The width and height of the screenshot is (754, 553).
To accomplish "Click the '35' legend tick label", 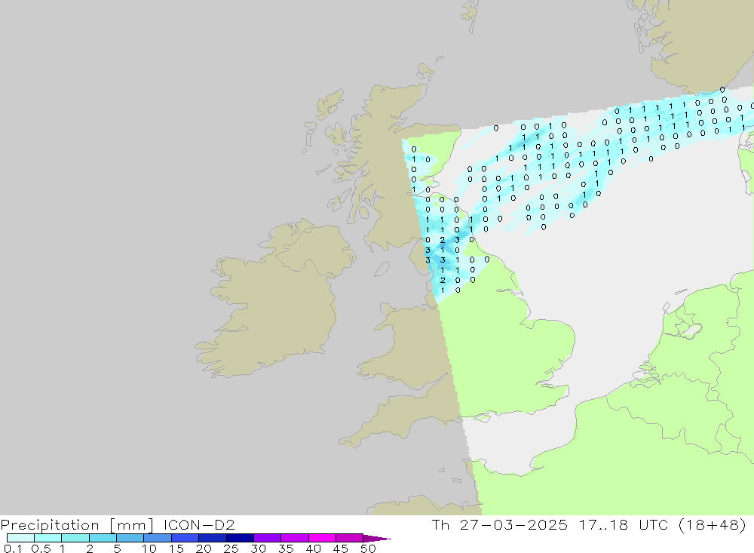I will click(286, 548).
